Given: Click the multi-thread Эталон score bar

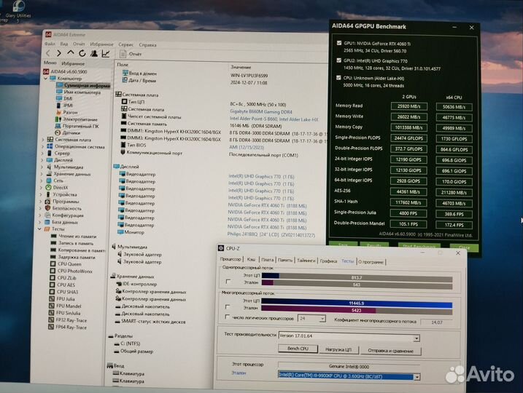Looking at the screenshot, I should [x=357, y=310].
